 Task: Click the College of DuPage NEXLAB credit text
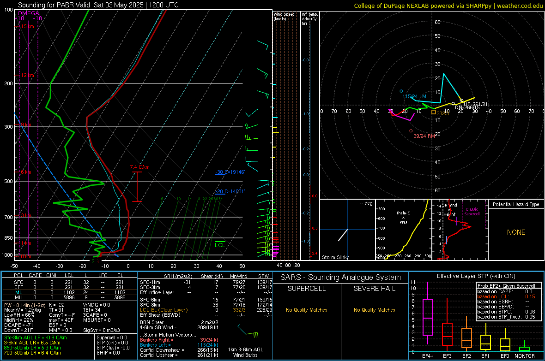448,6
